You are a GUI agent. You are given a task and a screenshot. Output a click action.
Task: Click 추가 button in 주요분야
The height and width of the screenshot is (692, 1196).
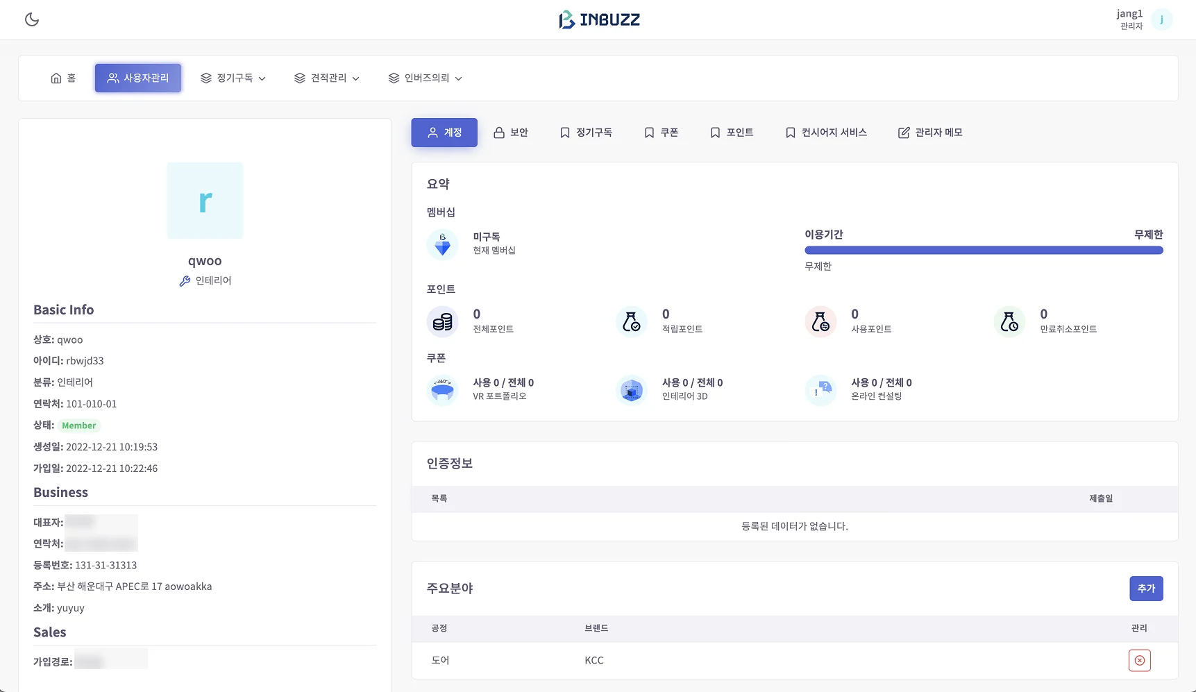click(1146, 589)
